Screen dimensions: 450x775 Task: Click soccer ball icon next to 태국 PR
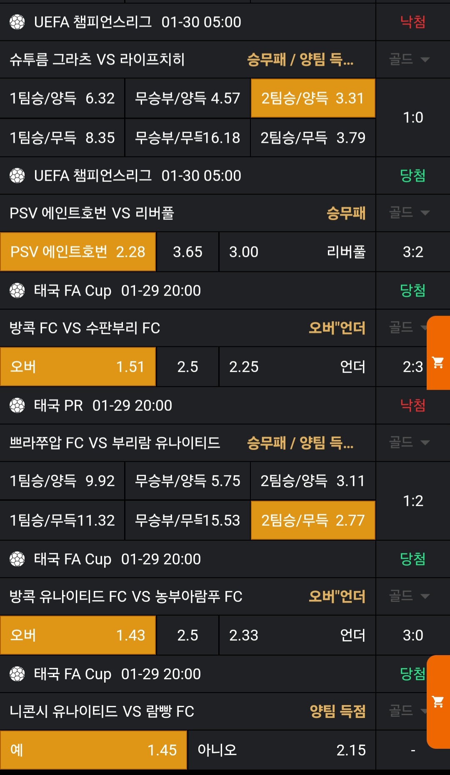pyautogui.click(x=17, y=405)
